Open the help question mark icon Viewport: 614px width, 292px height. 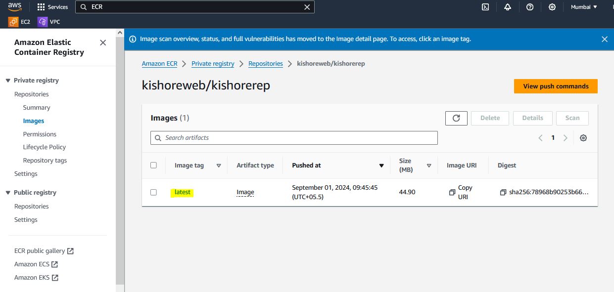point(530,7)
